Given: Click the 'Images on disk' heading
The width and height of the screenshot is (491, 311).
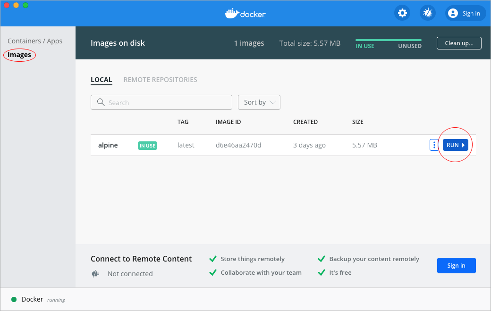Looking at the screenshot, I should (x=118, y=43).
